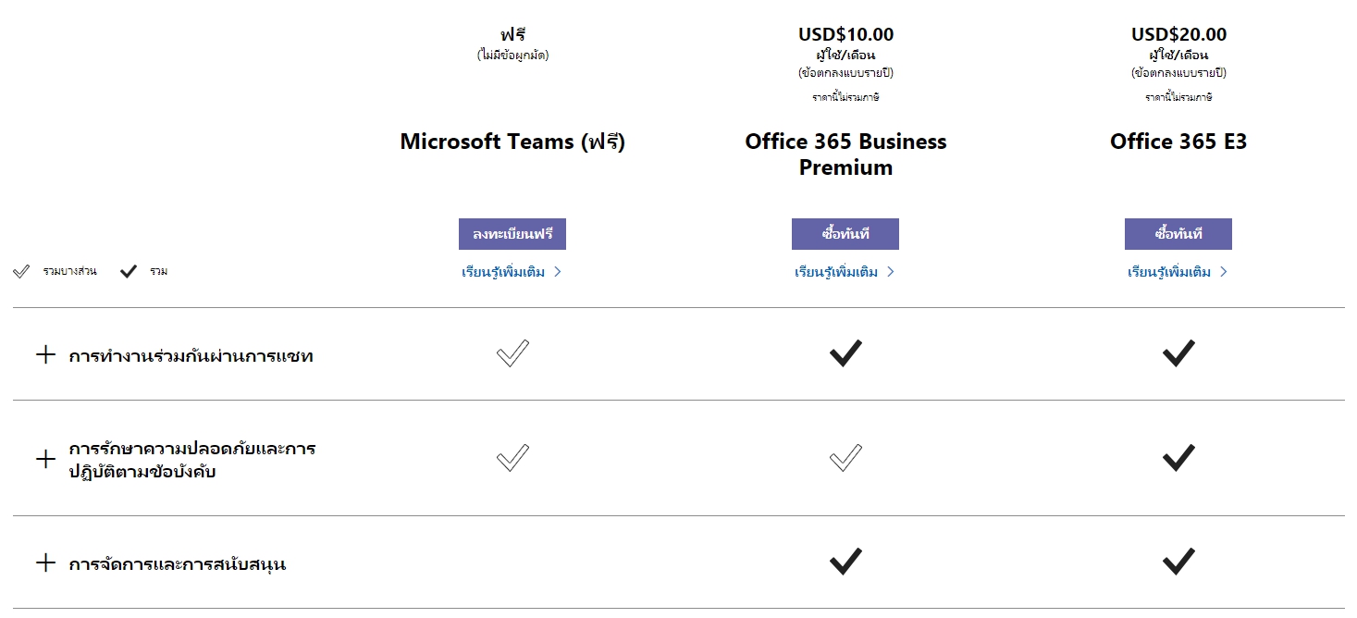
Task: Open เรียนรู้เพิ่มเติม link under Microsoft Teams free
Action: (512, 272)
